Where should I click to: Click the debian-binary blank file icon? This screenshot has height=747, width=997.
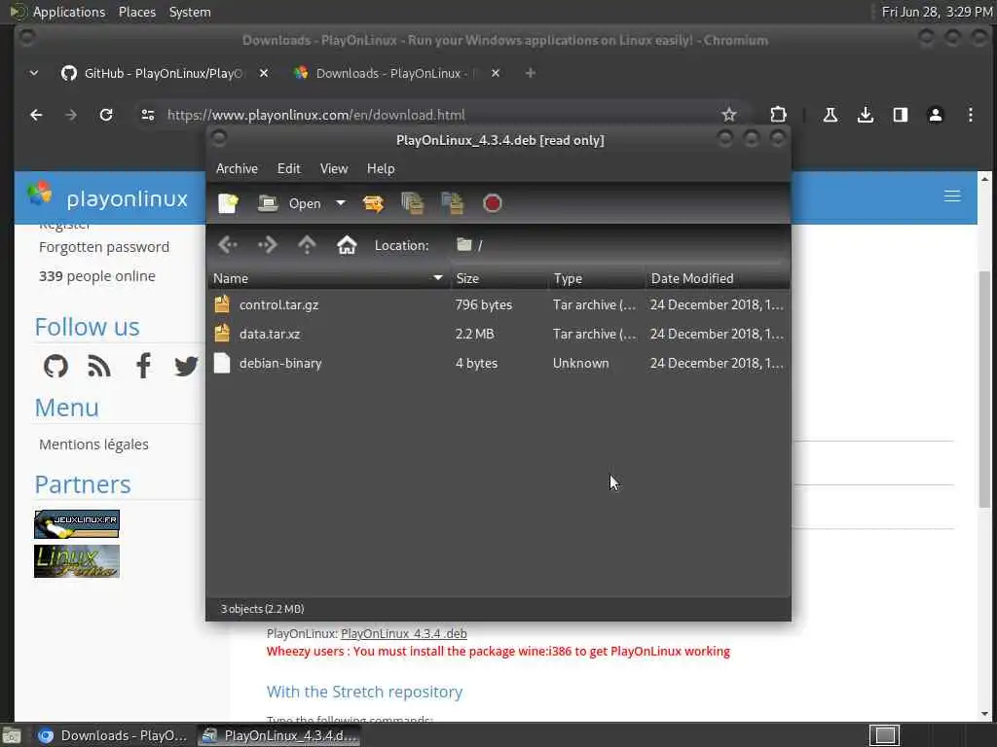222,363
